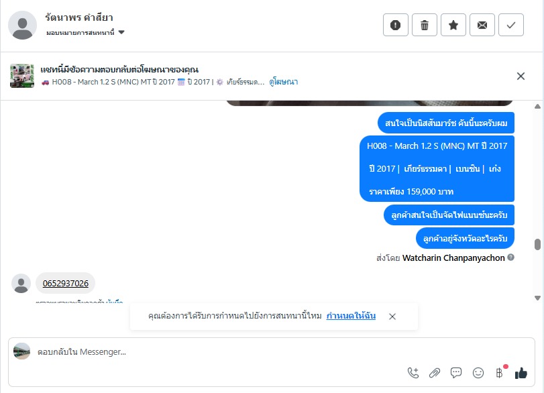544x393 pixels.
Task: Open saved replies speech bubble icon
Action: (456, 373)
